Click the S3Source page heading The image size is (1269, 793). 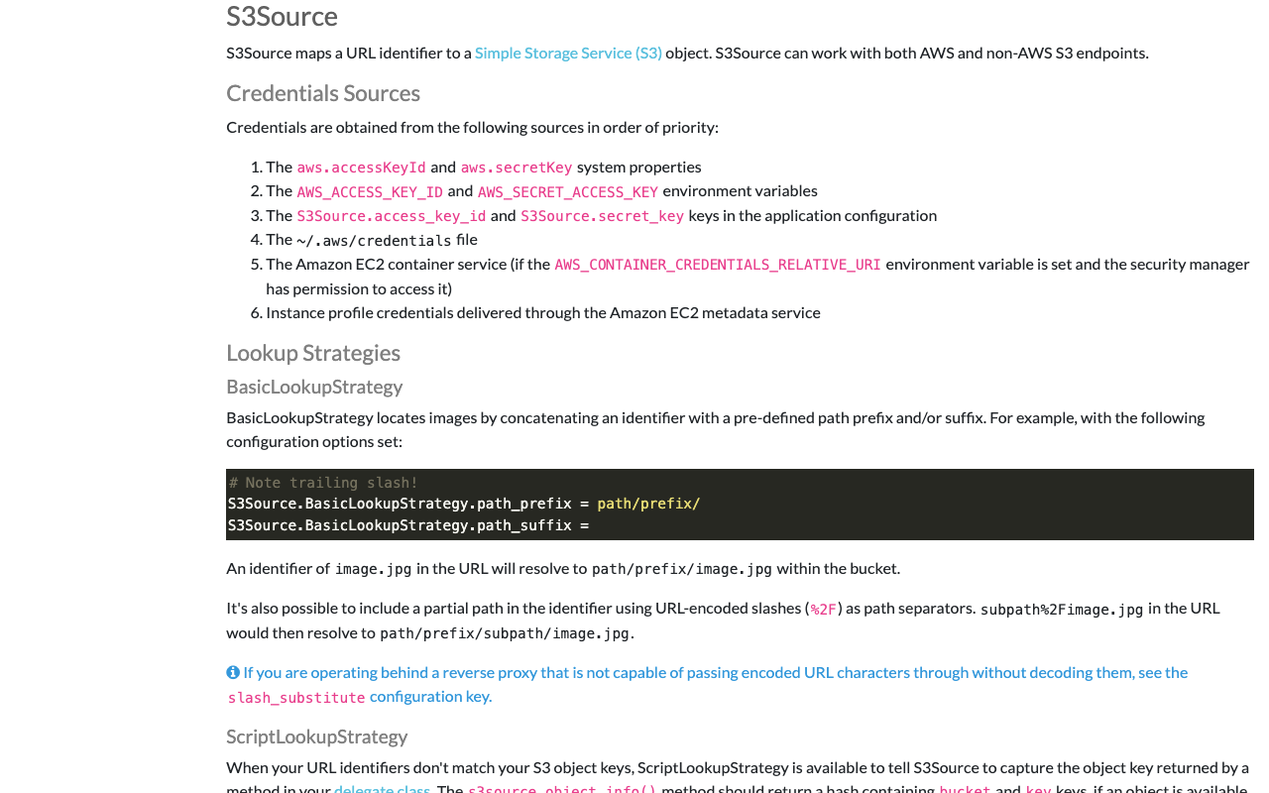click(282, 17)
